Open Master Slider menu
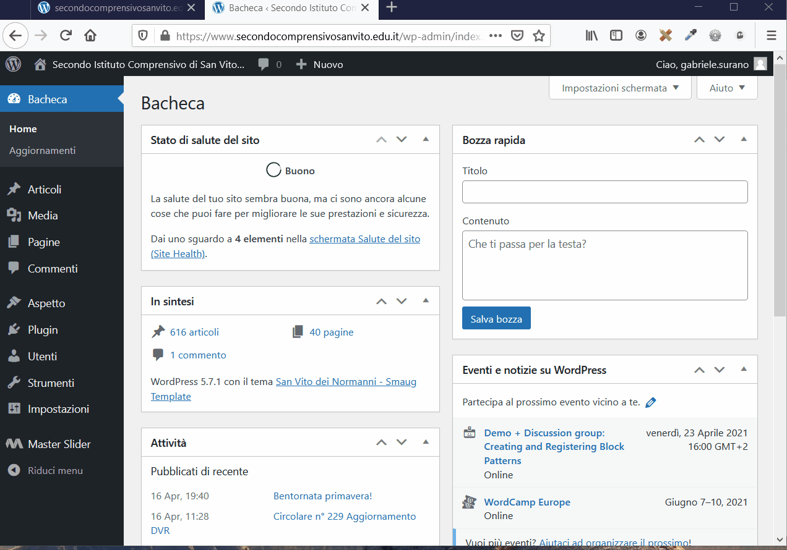 [x=62, y=444]
